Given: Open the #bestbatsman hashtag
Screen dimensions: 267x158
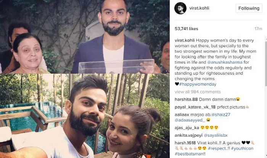Looking at the screenshot, I should coord(189,154).
